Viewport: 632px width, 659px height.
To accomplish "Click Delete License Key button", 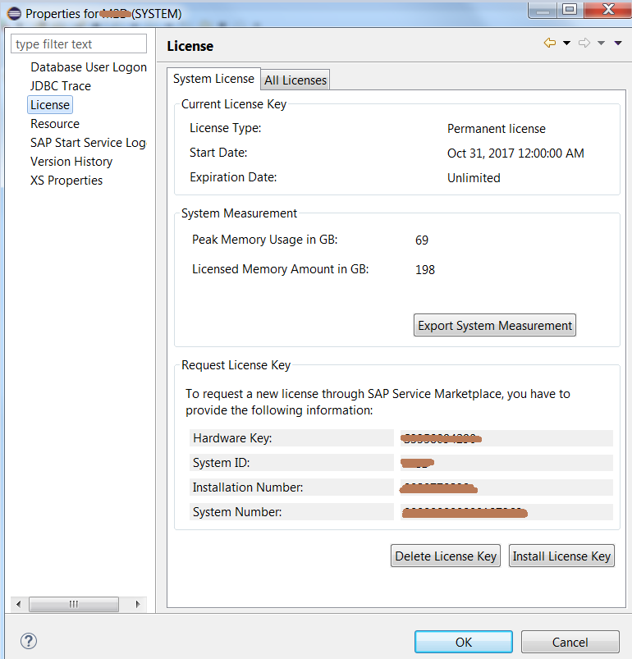I will (x=446, y=556).
